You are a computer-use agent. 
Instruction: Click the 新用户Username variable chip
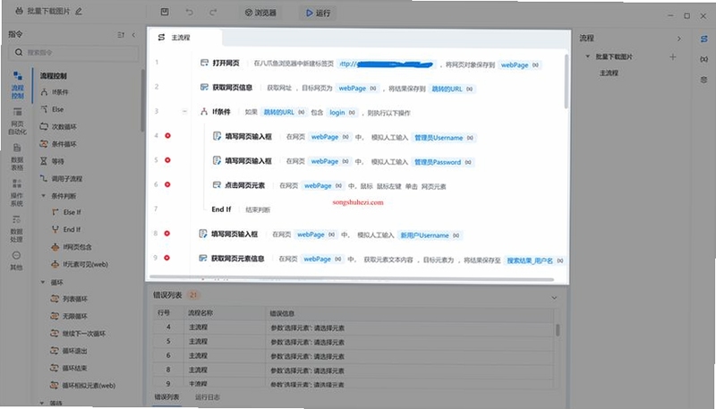(430, 235)
